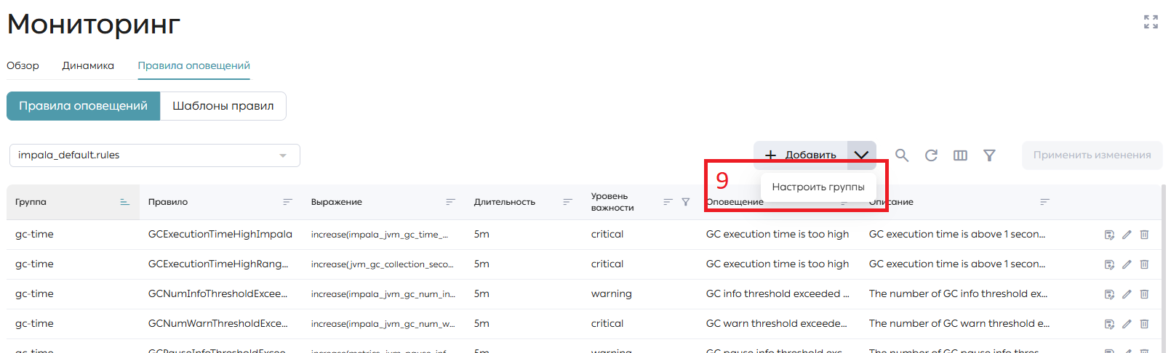This screenshot has width=1171, height=353.
Task: Select the Правила оповещений segmented button
Action: (83, 106)
